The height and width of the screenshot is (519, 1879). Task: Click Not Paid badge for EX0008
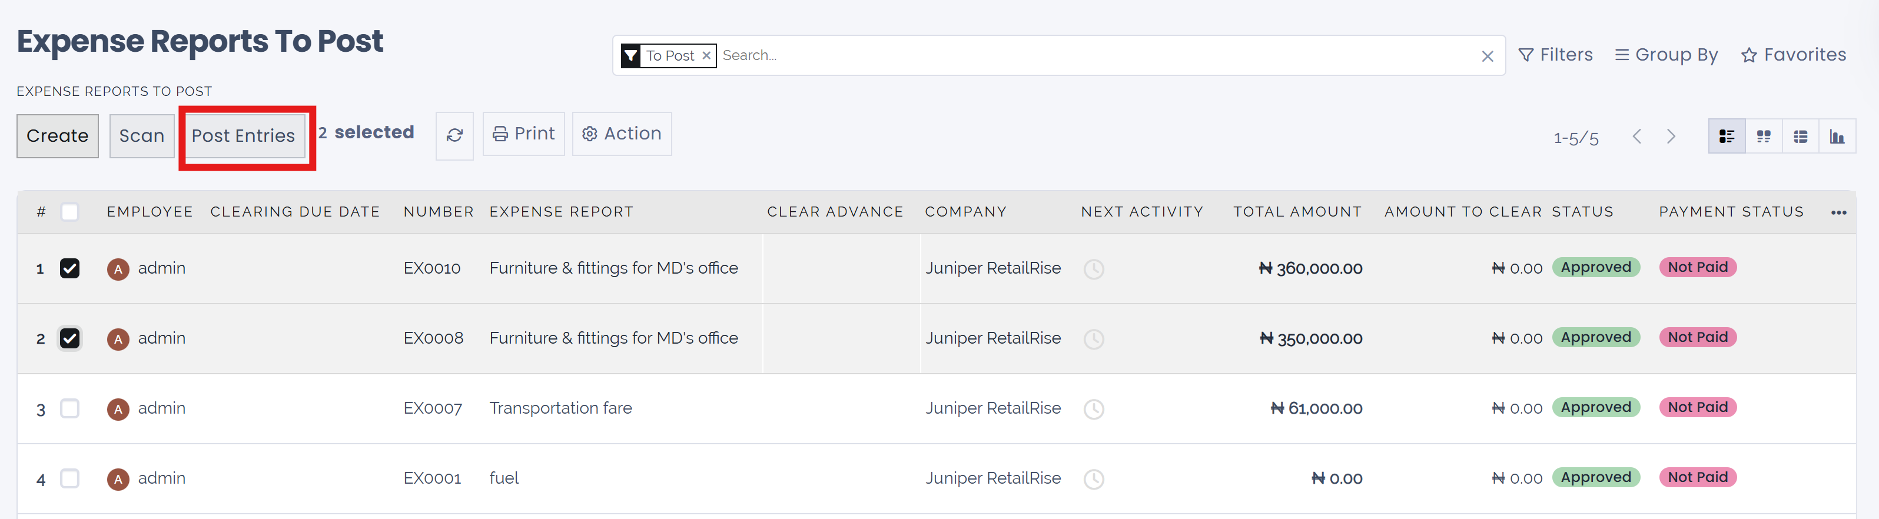[1697, 338]
